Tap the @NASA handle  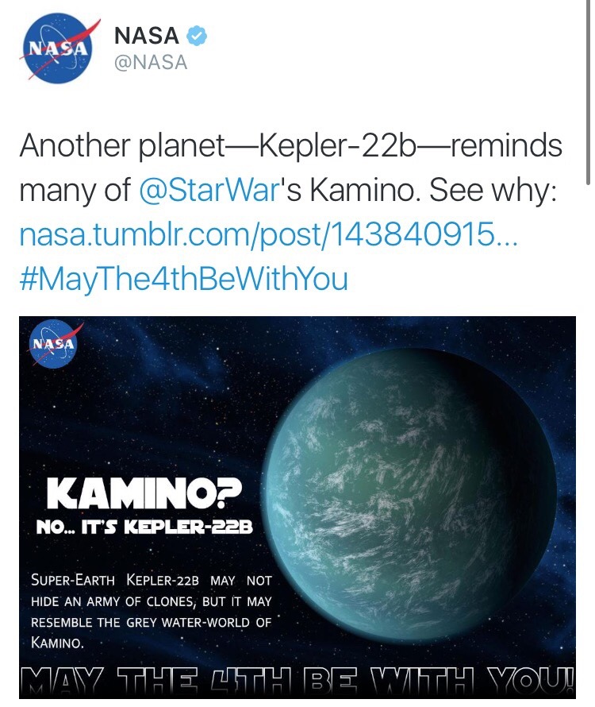[x=151, y=63]
